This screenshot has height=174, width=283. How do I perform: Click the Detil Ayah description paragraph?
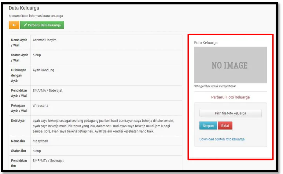point(103,126)
